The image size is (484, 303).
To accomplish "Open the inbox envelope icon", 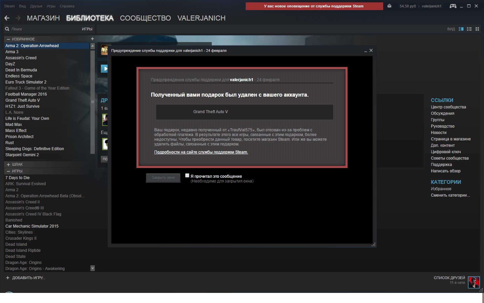I will pos(389,6).
